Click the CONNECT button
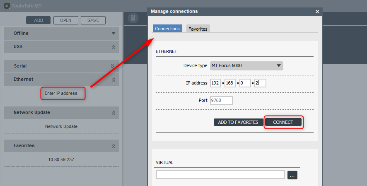 click(283, 122)
